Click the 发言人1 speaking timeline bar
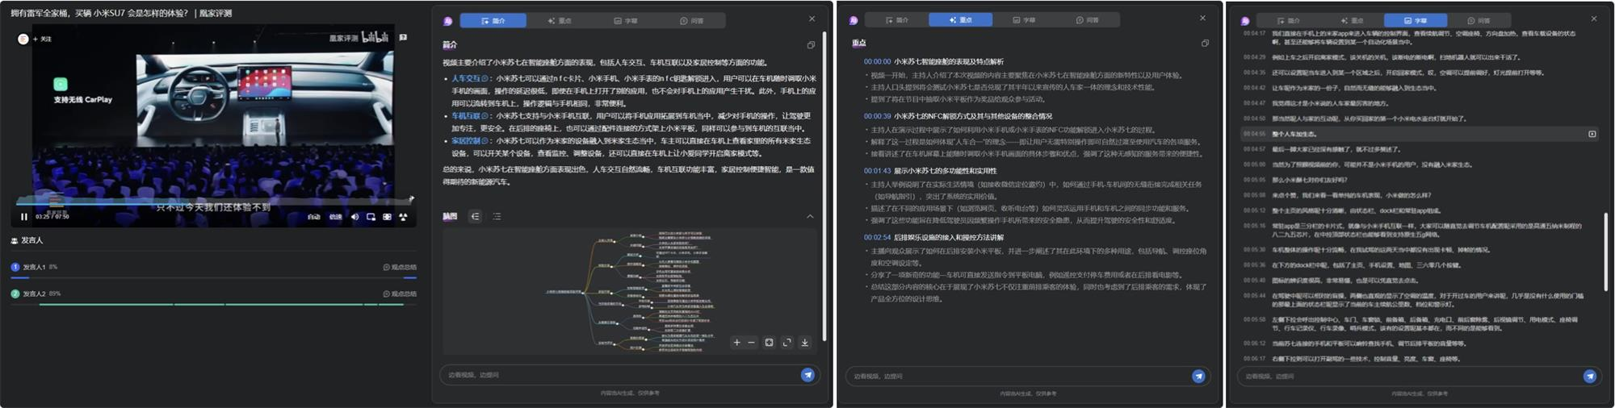This screenshot has width=1615, height=408. pos(213,277)
